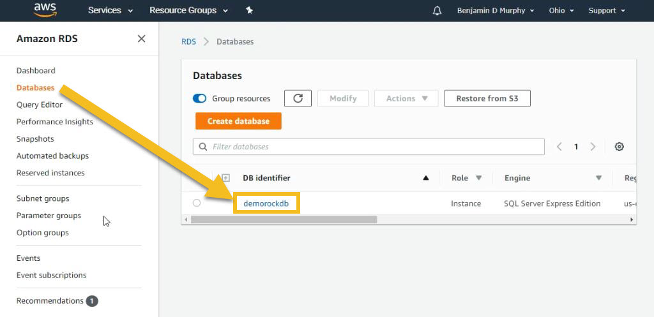The image size is (654, 317).
Task: Click the Modify button
Action: click(343, 98)
